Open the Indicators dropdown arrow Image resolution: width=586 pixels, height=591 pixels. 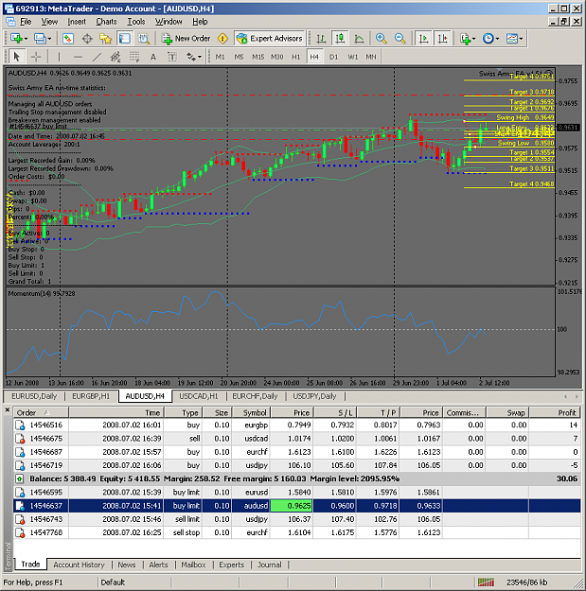point(474,39)
